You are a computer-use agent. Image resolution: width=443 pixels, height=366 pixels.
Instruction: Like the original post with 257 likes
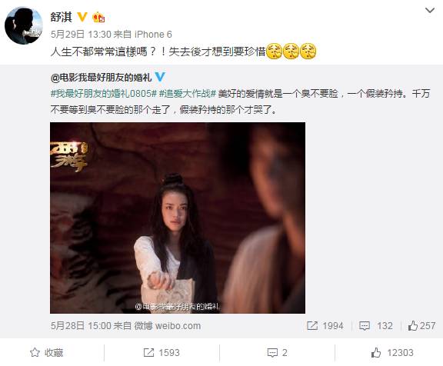pos(421,325)
